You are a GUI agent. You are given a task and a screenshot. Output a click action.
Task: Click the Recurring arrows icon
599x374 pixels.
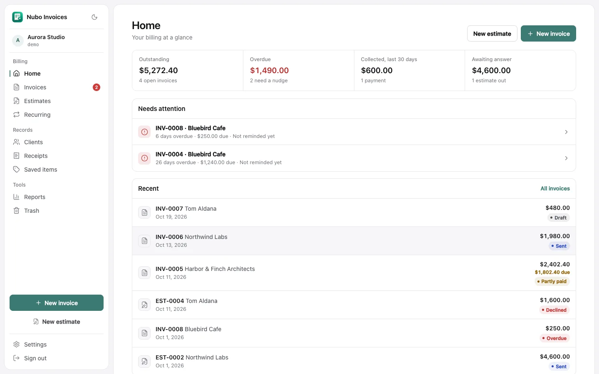(x=17, y=115)
